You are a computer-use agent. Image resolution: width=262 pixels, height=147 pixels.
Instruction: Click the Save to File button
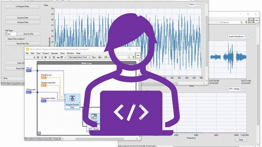pos(28,34)
